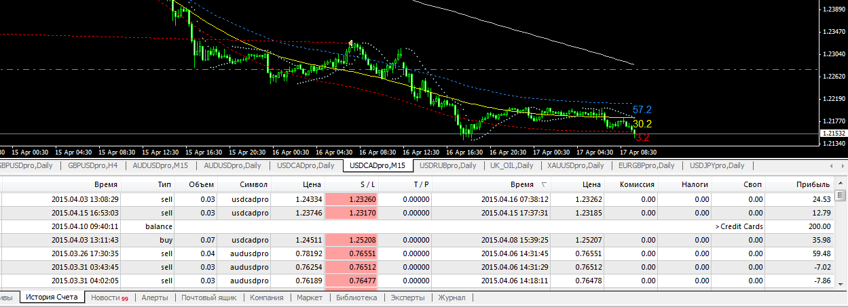
Task: Click the buy type cell
Action: pyautogui.click(x=166, y=240)
